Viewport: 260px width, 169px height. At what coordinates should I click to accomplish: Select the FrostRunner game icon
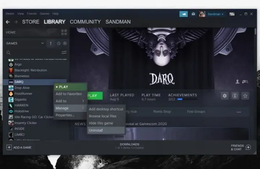[11, 93]
